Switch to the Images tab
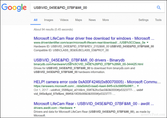Screen dimensions: 167x118 coord(49,20)
